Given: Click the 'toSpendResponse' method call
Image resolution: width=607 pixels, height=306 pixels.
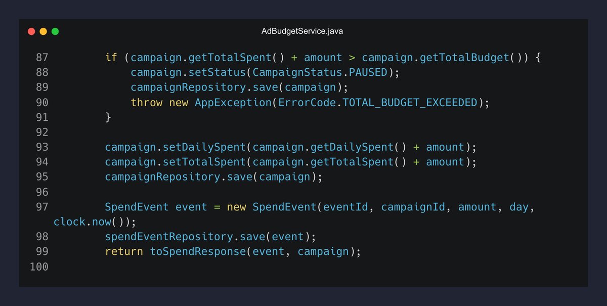Looking at the screenshot, I should 198,251.
